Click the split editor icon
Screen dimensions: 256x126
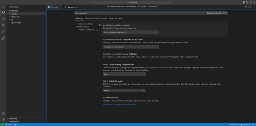249,7
